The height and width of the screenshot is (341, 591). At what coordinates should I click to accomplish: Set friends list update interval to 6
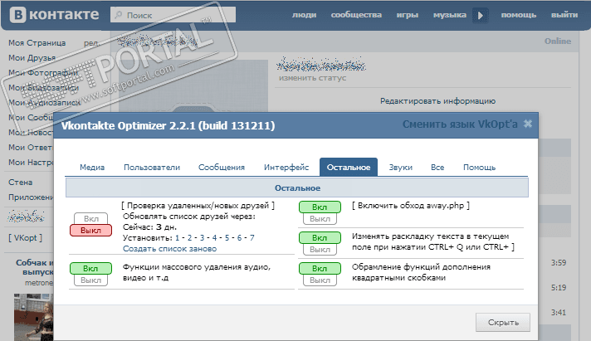click(239, 238)
